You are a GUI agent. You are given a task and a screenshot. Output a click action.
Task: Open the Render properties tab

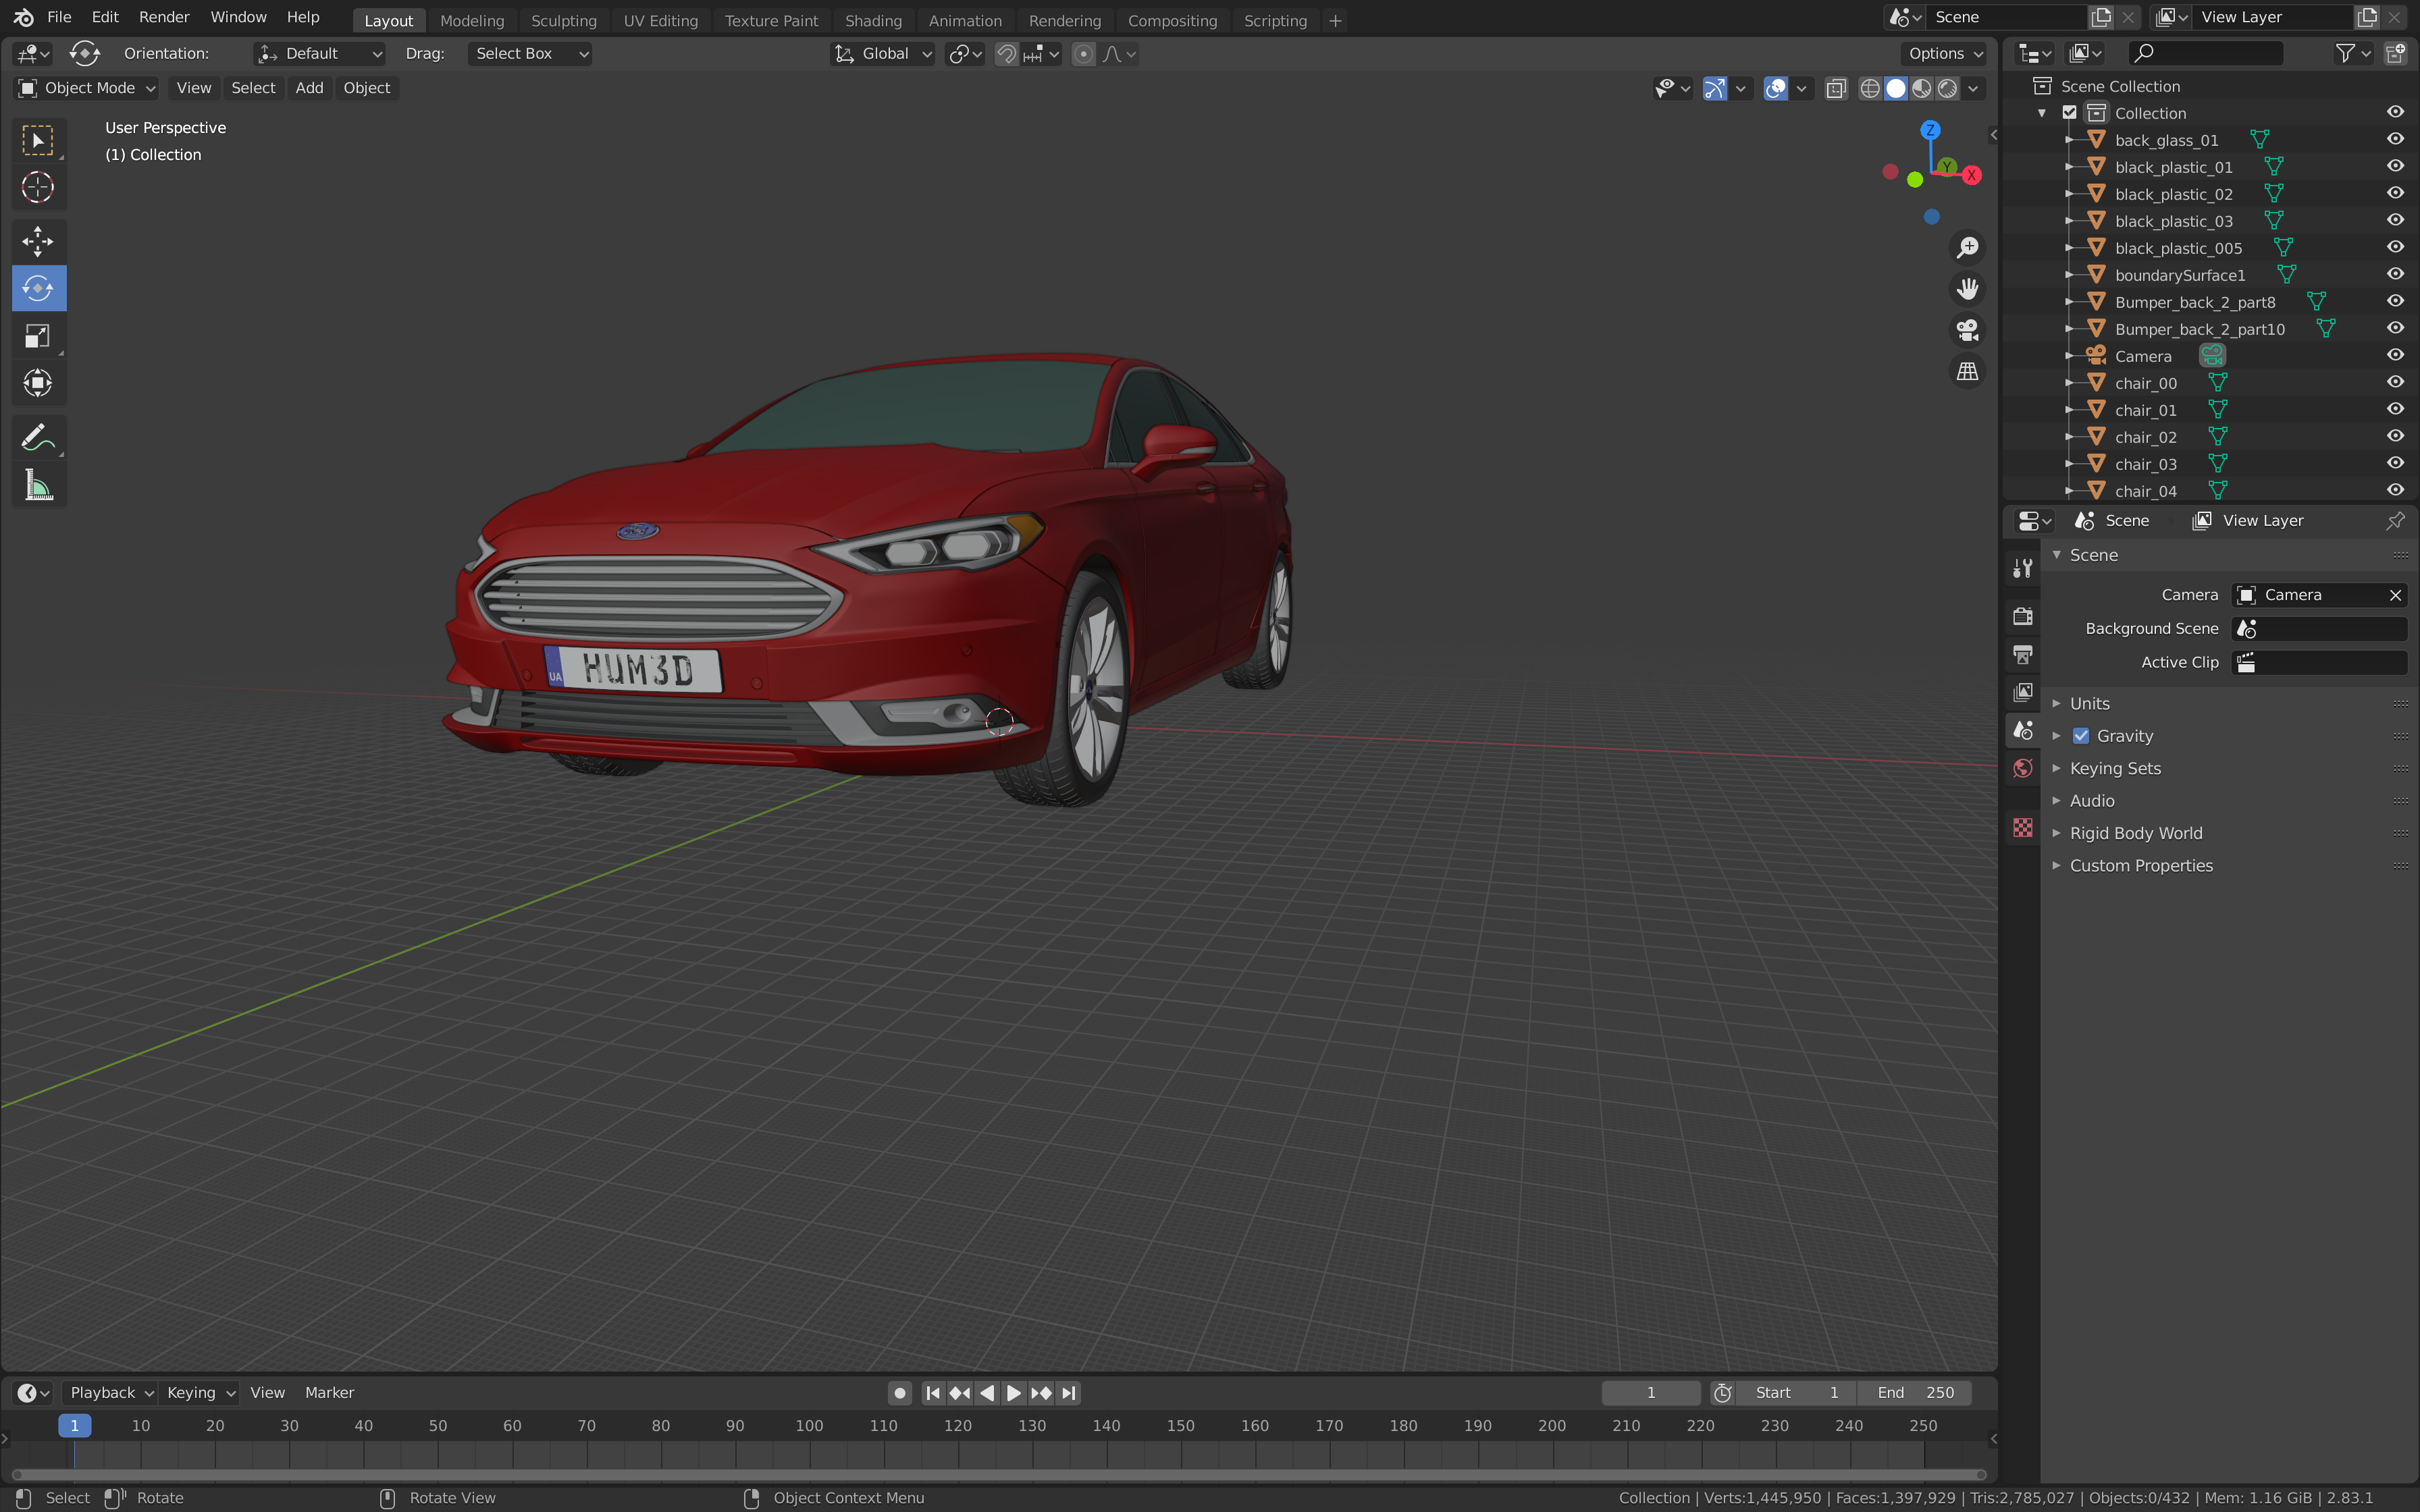point(2022,616)
